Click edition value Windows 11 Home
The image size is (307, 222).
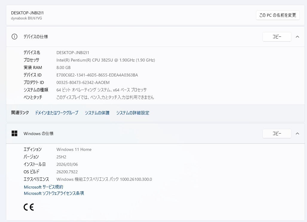click(x=74, y=149)
